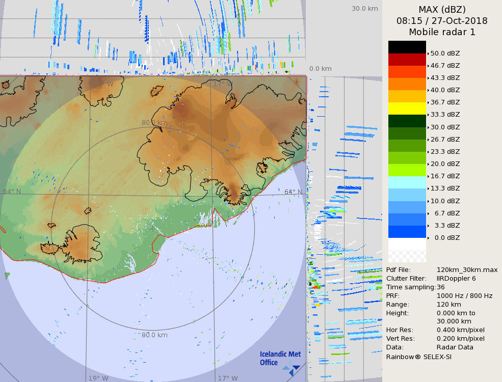Viewport: 502px width, 382px height.
Task: Click the arrow tick beside 33.3 dBZ
Action: (428, 115)
